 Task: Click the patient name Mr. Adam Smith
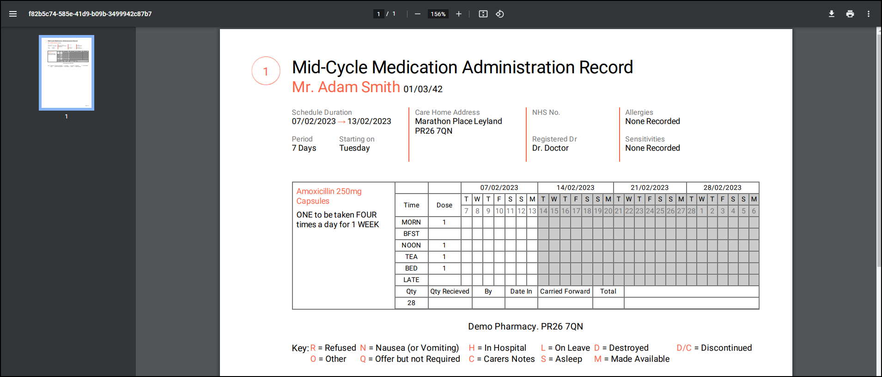(x=346, y=87)
